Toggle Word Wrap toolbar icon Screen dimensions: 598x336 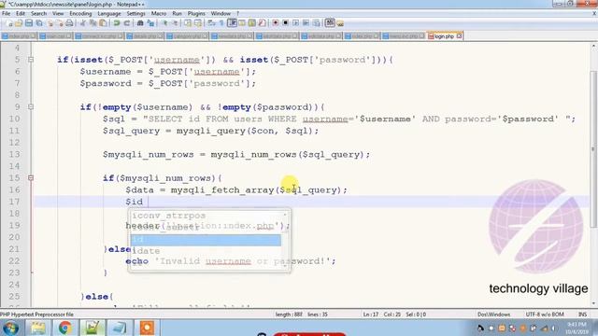pos(212,23)
